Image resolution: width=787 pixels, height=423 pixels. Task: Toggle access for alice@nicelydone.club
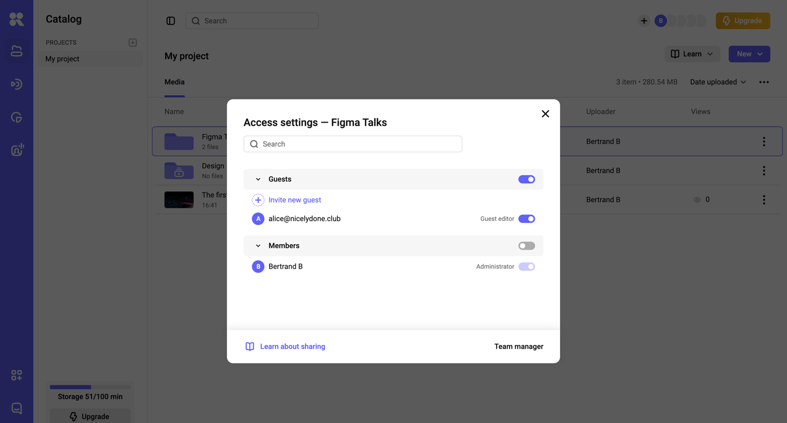tap(527, 219)
